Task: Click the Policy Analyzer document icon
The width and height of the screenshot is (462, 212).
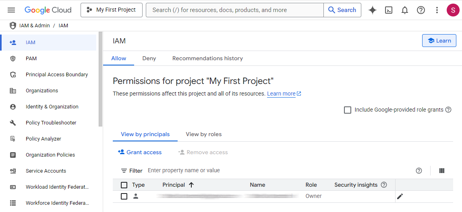Action: [12, 139]
